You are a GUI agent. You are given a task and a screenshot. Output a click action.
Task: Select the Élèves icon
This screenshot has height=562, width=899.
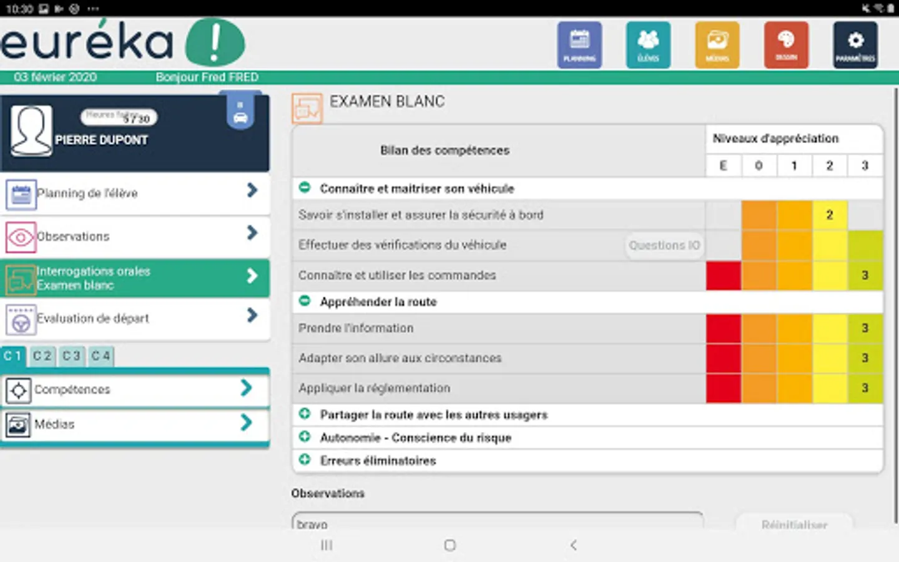pos(648,44)
